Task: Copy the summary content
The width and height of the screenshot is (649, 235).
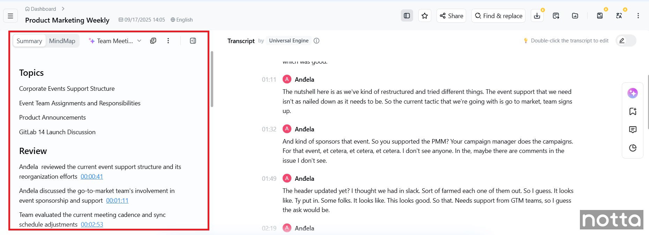Action: [x=153, y=41]
